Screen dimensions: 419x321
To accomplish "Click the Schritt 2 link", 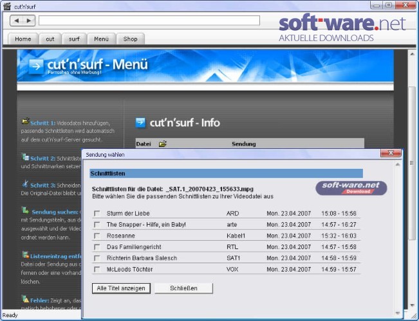I will [x=42, y=159].
